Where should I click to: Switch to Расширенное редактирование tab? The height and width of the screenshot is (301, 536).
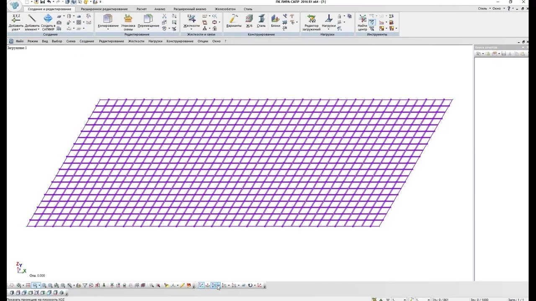[104, 9]
